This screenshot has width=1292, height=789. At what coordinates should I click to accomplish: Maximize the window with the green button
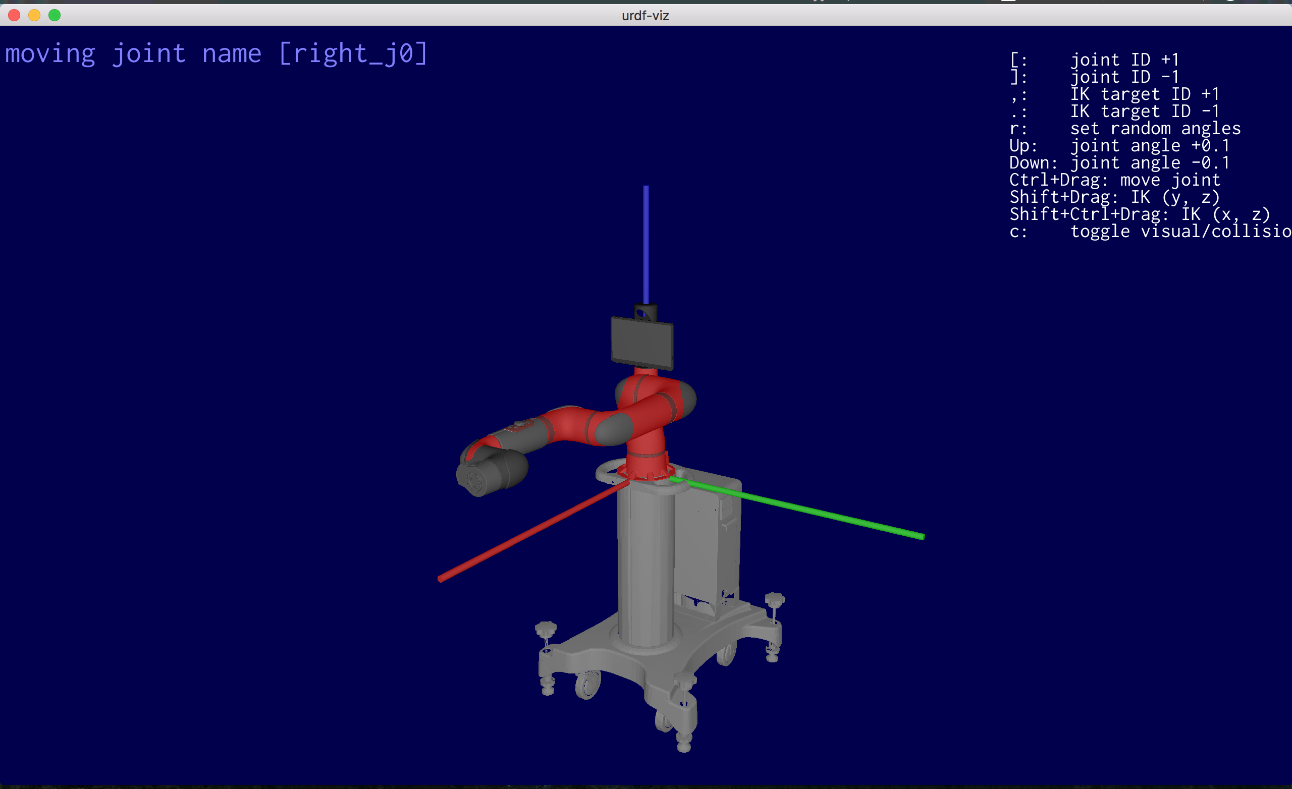(x=55, y=15)
